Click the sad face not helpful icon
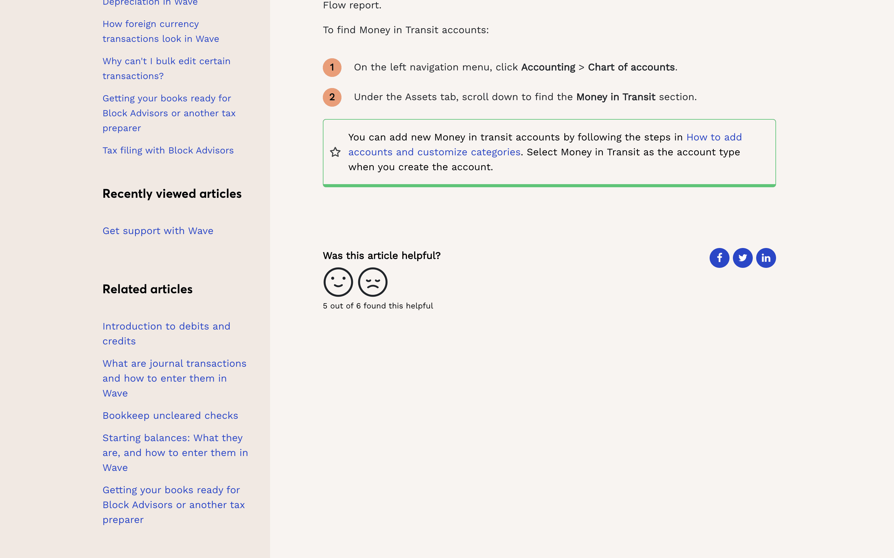This screenshot has width=894, height=558. coord(372,282)
